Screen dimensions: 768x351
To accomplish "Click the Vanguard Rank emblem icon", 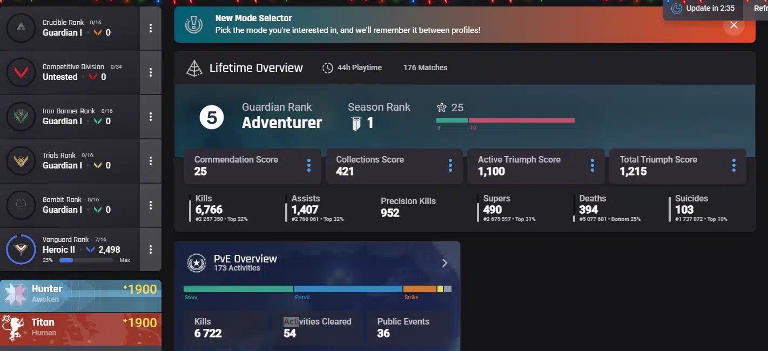I will point(21,249).
